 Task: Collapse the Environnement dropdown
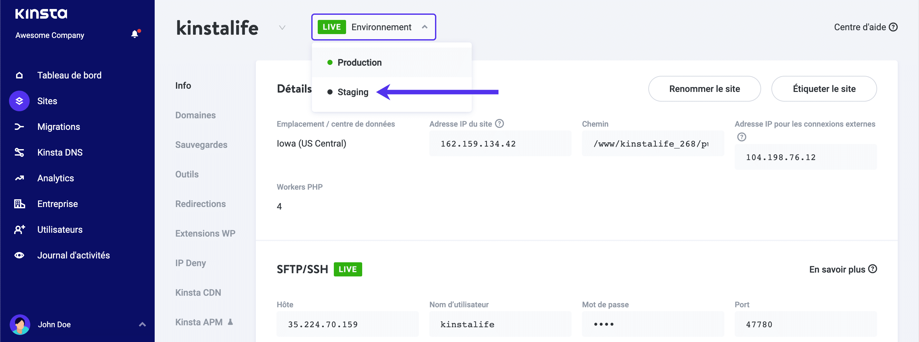pos(425,27)
